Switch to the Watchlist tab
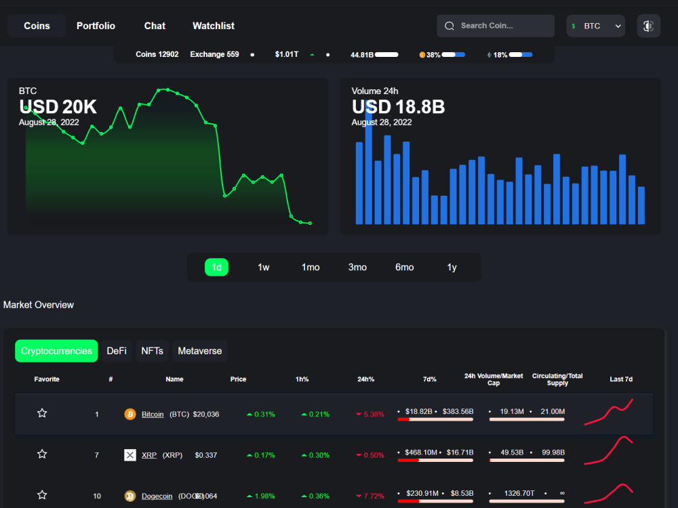Viewport: 678px width, 508px height. pyautogui.click(x=213, y=26)
